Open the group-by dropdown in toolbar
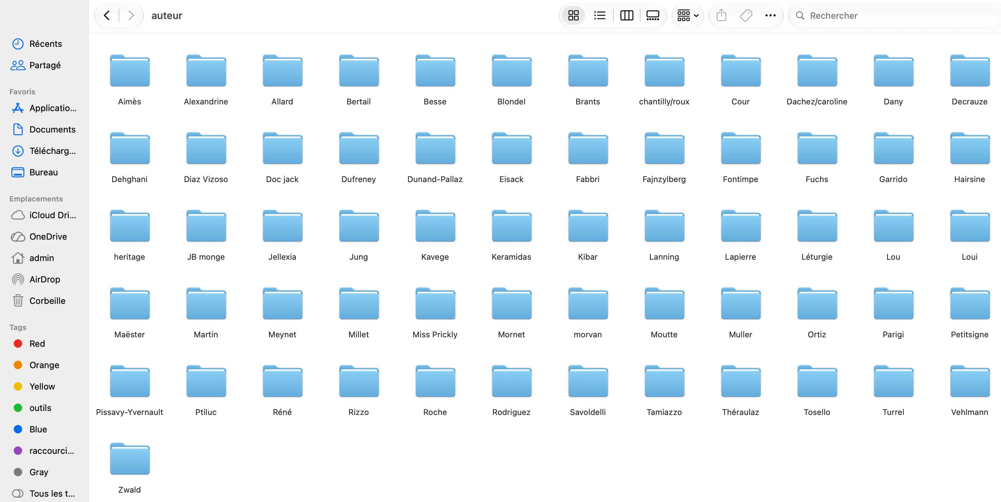This screenshot has width=1001, height=502. click(688, 15)
